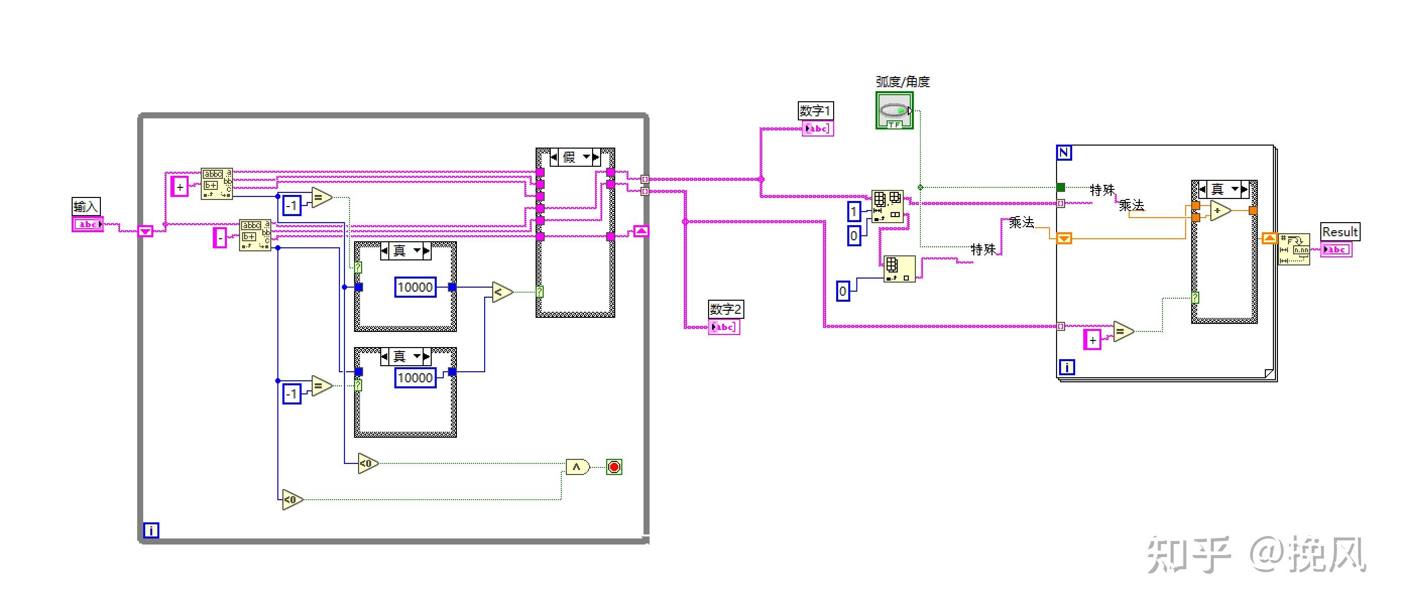Select the 输入 string control terminal
This screenshot has width=1402, height=611.
click(x=88, y=224)
